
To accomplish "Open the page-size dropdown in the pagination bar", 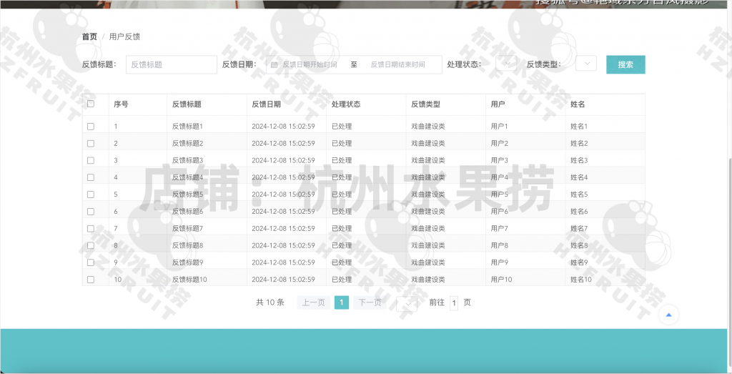I will coord(407,303).
